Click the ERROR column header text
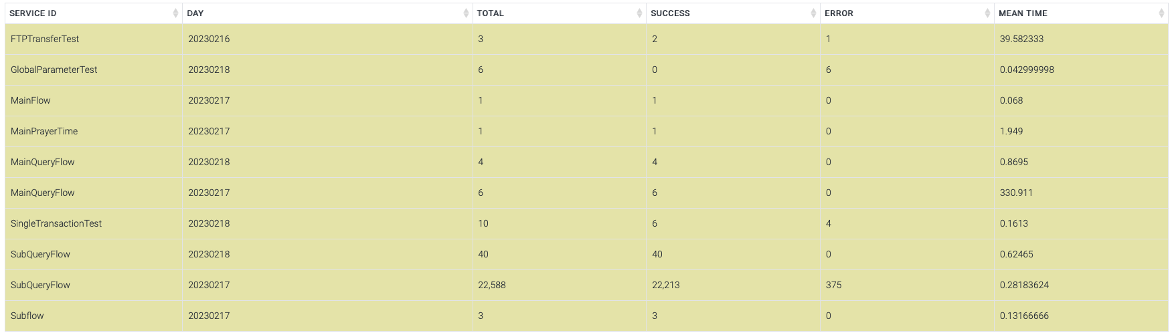The height and width of the screenshot is (335, 1172). tap(839, 13)
